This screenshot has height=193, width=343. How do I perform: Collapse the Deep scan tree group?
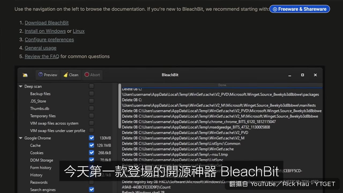pos(21,86)
